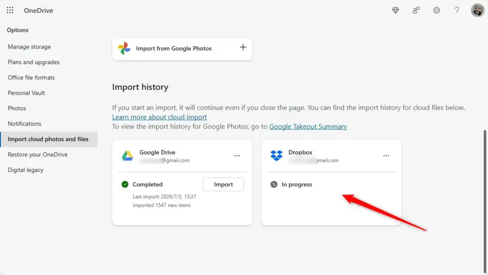Open Digital legacy option
The width and height of the screenshot is (488, 275).
pos(26,170)
